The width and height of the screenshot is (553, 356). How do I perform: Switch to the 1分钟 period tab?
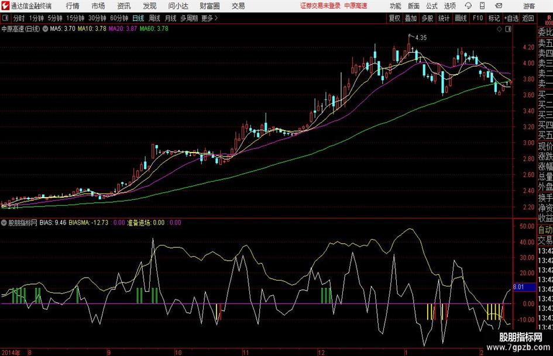[36, 18]
